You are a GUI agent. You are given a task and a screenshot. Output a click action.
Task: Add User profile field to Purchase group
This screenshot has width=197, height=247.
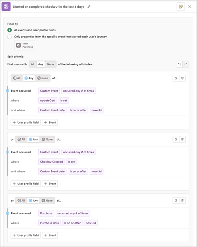[x=26, y=235]
